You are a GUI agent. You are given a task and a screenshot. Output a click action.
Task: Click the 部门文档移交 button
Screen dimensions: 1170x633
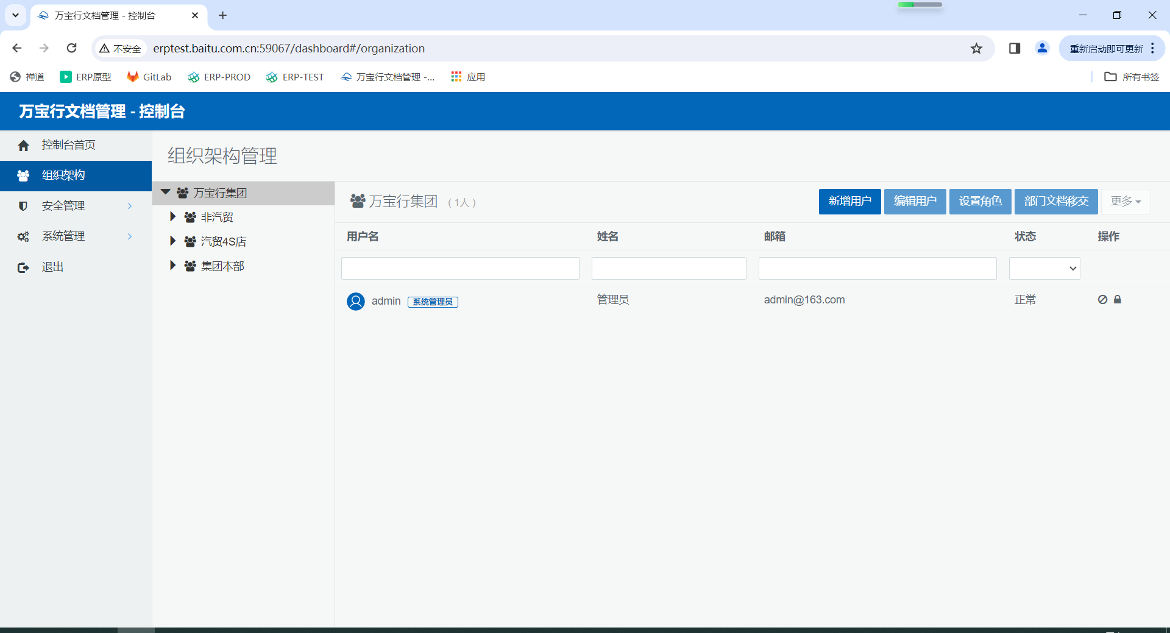click(1056, 202)
